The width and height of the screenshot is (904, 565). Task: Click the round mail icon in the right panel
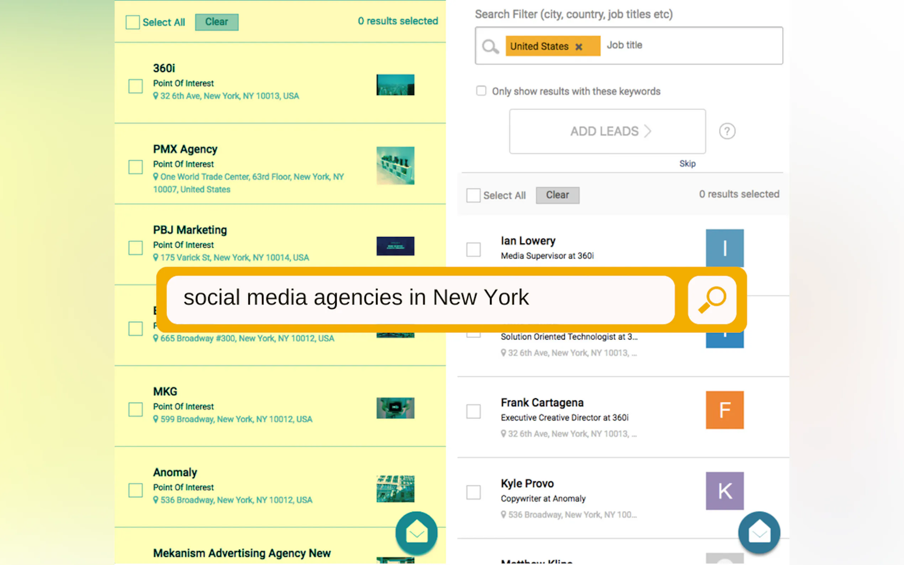[x=759, y=533]
